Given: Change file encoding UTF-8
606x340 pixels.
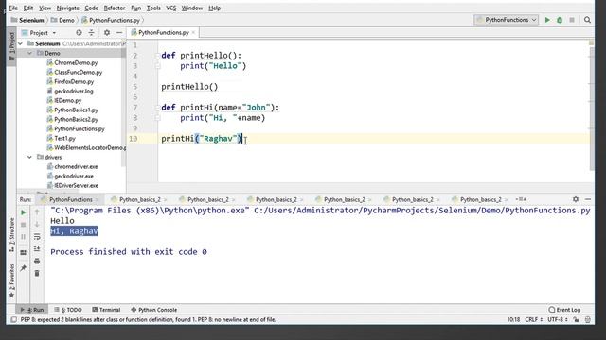Looking at the screenshot, I should (x=558, y=319).
